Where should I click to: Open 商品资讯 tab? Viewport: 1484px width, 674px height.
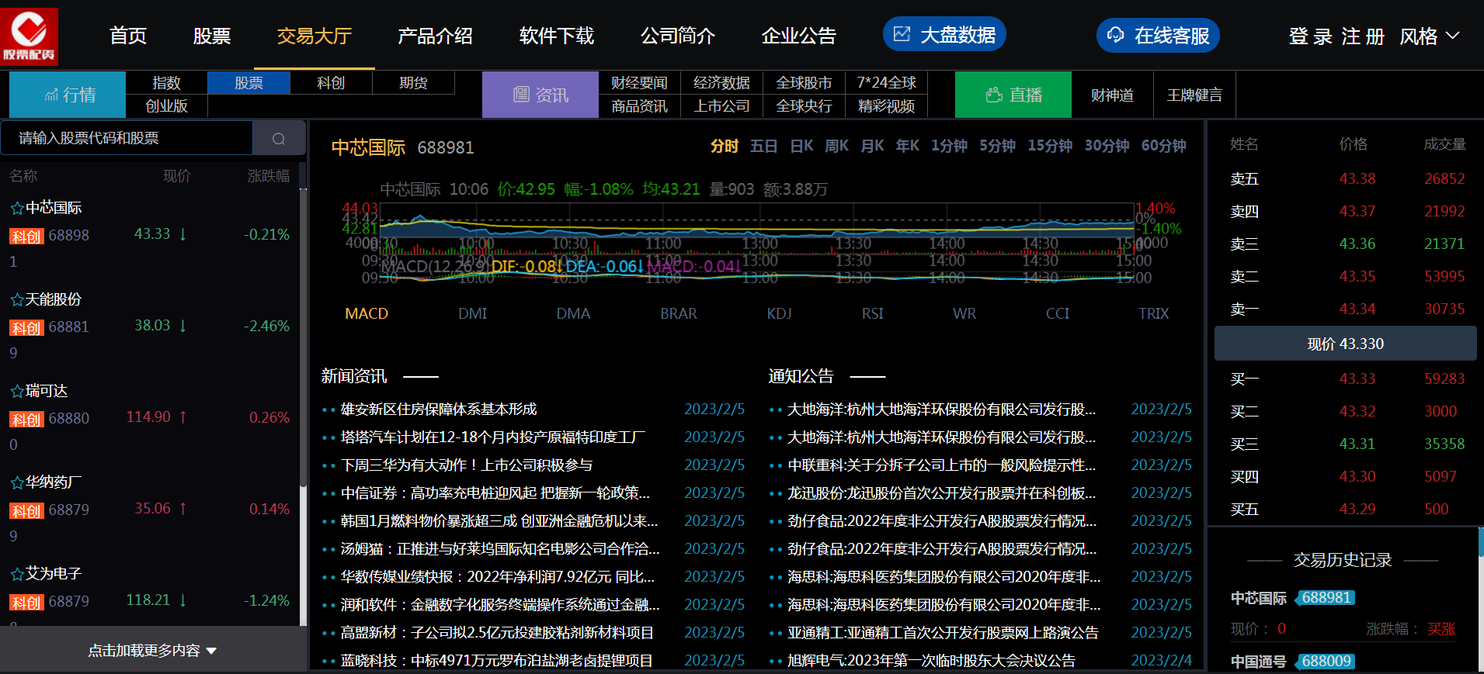[640, 106]
